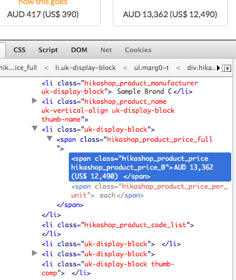Click the breadcrumb scroll-right arrow icon
The height and width of the screenshot is (280, 236).
click(x=227, y=68)
